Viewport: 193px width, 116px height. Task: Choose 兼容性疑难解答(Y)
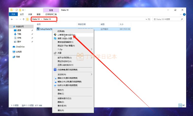pos(73,42)
